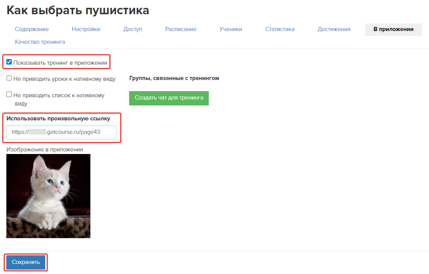Click the Использовать произвольную ссылку label
The height and width of the screenshot is (274, 429).
point(58,118)
